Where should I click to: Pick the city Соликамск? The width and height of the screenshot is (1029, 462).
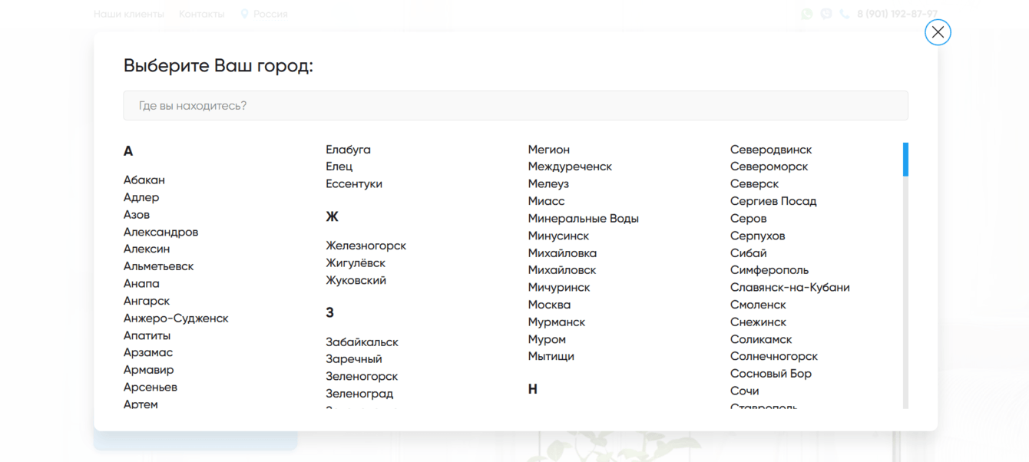[x=761, y=339]
